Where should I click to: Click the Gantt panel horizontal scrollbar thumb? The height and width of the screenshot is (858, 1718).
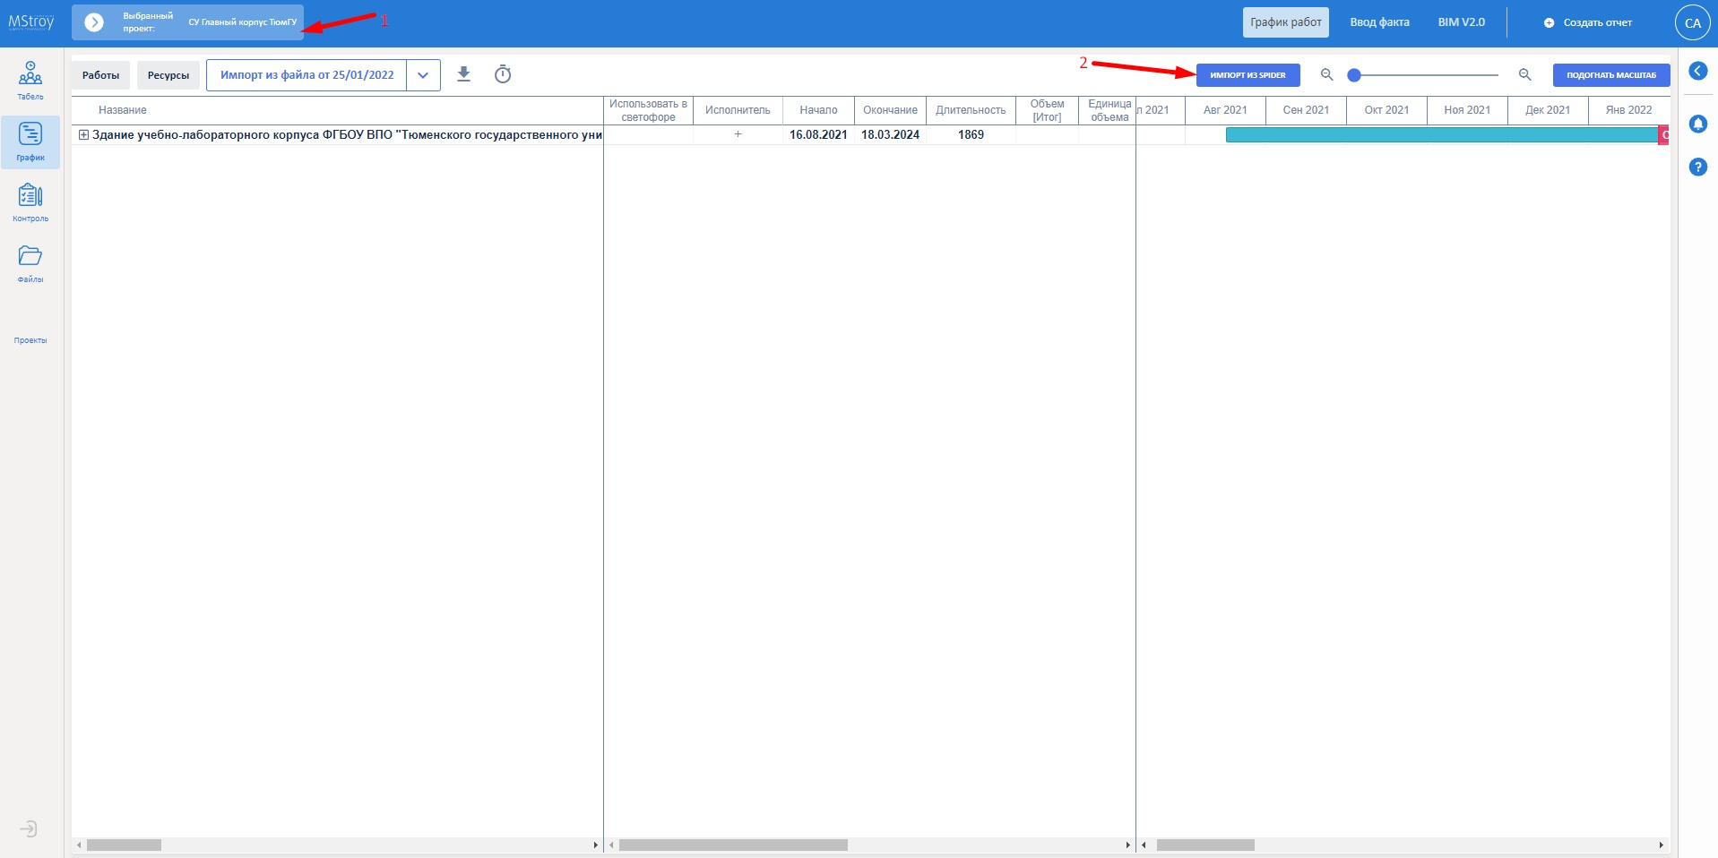pos(1205,845)
